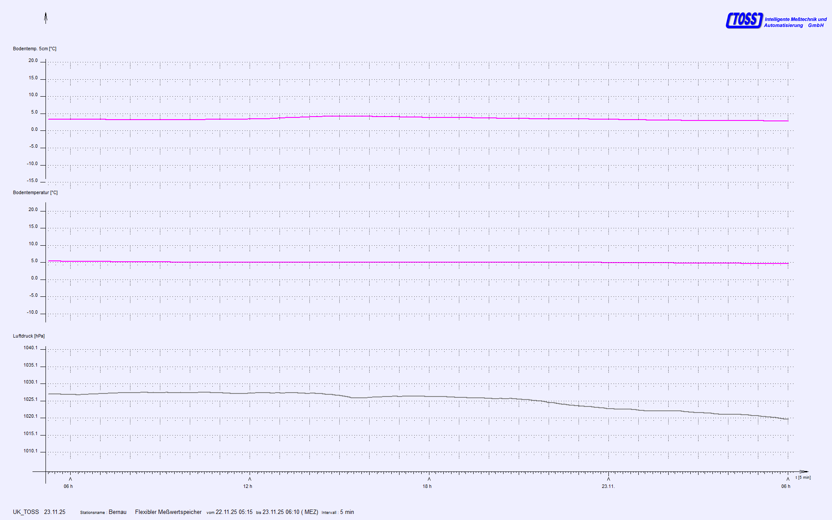Click the -15.0 value on Bodentemp. 5cm axis

pyautogui.click(x=32, y=181)
